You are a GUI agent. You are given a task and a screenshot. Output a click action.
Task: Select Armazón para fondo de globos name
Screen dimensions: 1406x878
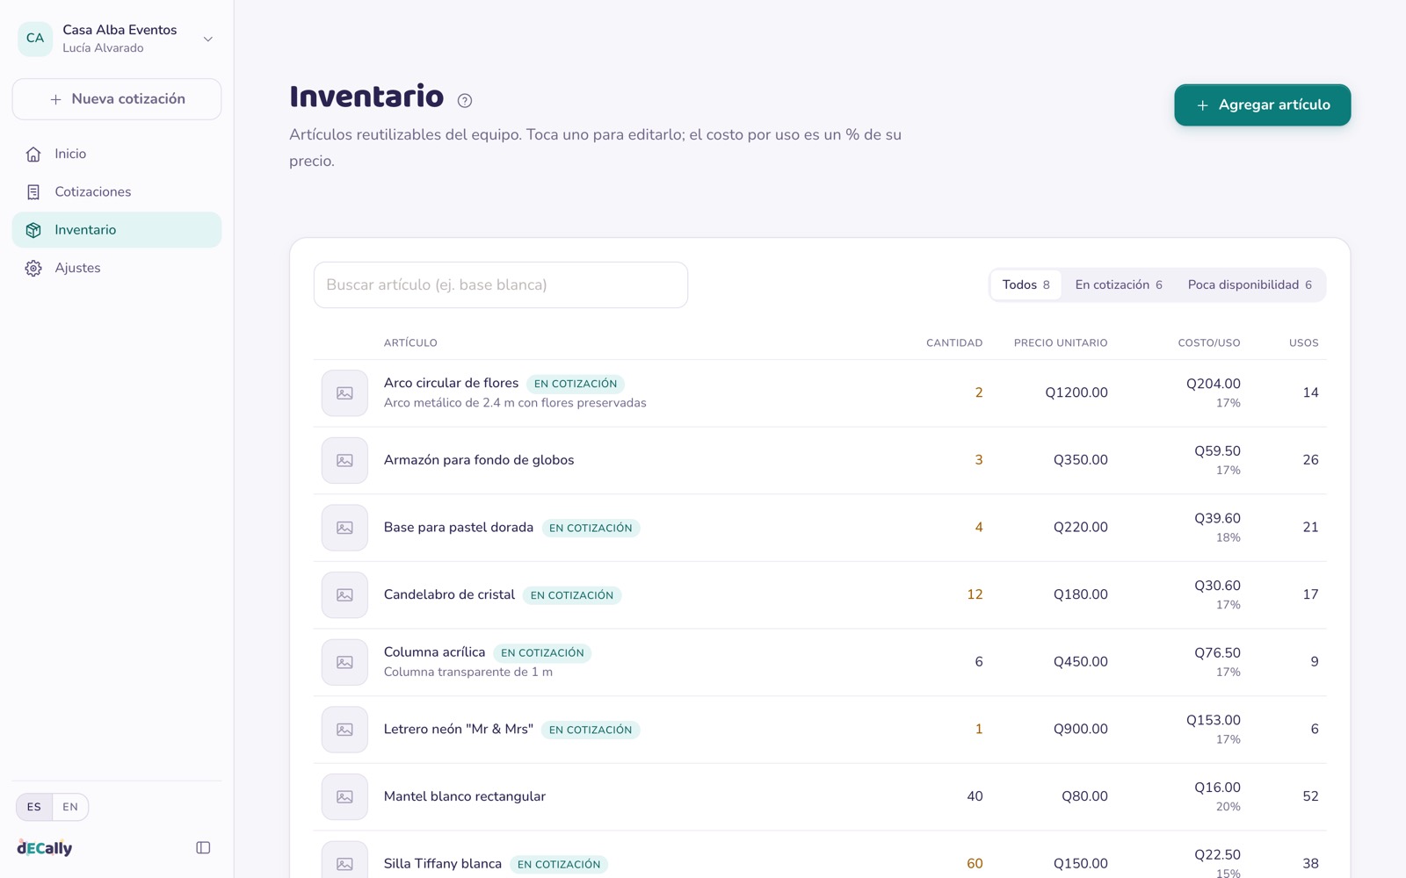pyautogui.click(x=479, y=460)
